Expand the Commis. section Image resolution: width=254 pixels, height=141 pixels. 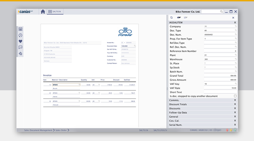click(235, 100)
